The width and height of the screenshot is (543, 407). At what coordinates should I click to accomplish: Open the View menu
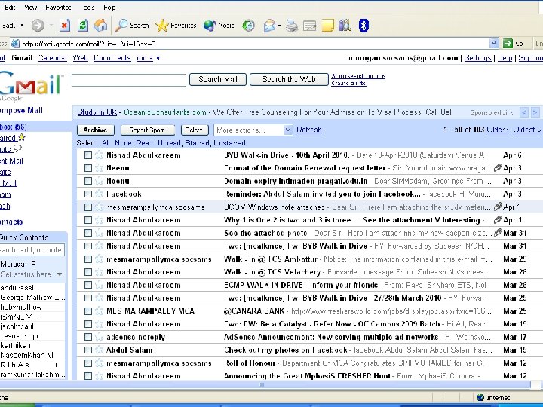[30, 8]
